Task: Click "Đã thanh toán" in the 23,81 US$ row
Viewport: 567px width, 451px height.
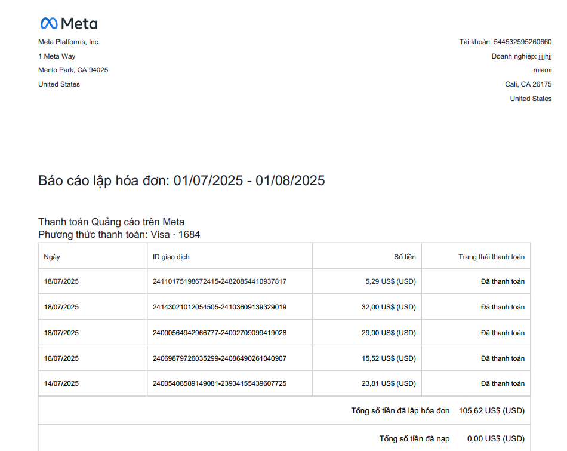Action: point(503,383)
